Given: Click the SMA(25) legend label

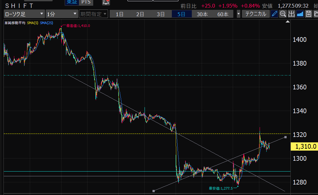Looking at the screenshot, I should [x=46, y=23].
